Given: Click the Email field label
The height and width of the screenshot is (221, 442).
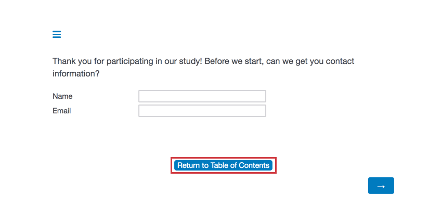Looking at the screenshot, I should (61, 111).
